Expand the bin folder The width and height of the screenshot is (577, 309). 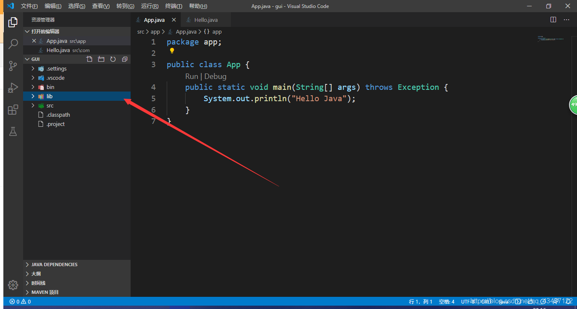(x=33, y=87)
